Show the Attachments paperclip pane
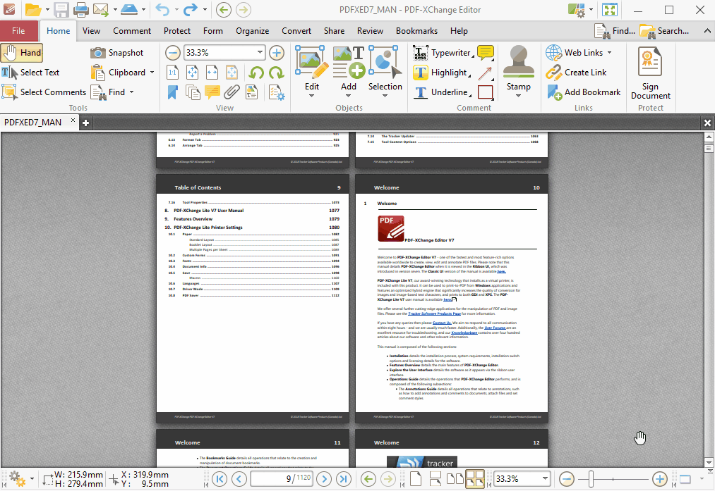The image size is (715, 491). click(232, 92)
